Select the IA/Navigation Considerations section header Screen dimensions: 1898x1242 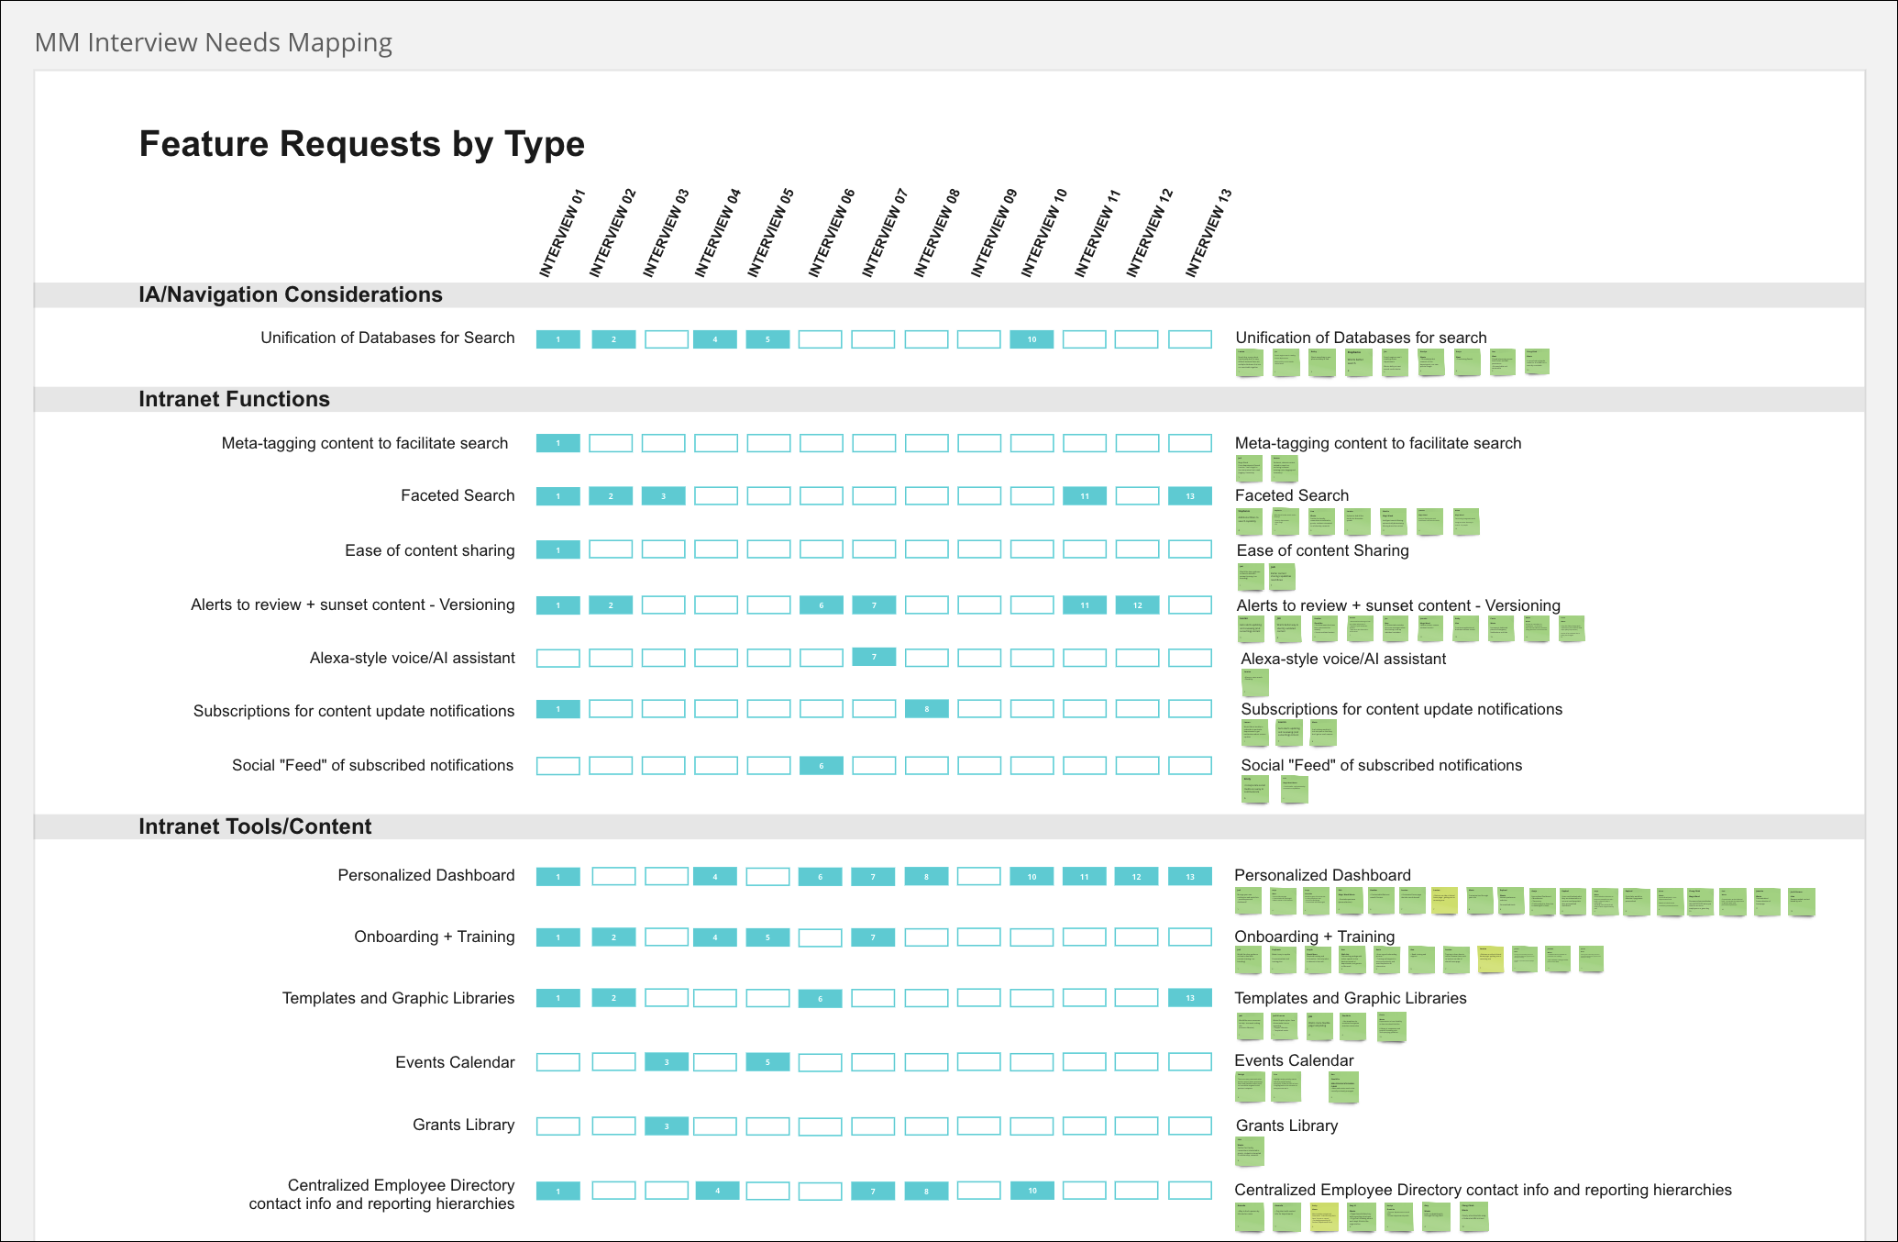(x=290, y=294)
